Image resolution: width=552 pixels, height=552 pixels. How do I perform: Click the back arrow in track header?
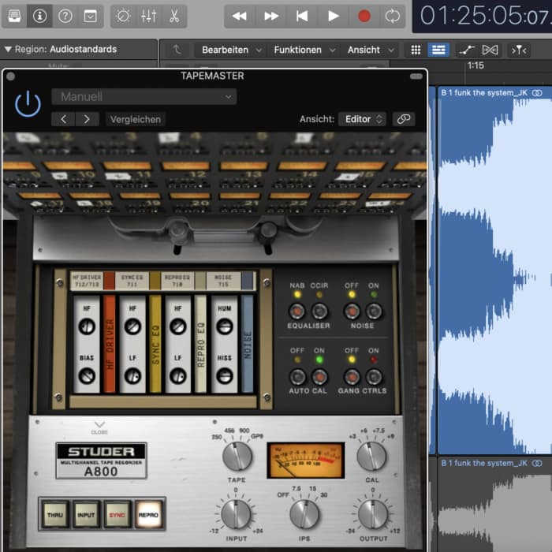pos(177,50)
